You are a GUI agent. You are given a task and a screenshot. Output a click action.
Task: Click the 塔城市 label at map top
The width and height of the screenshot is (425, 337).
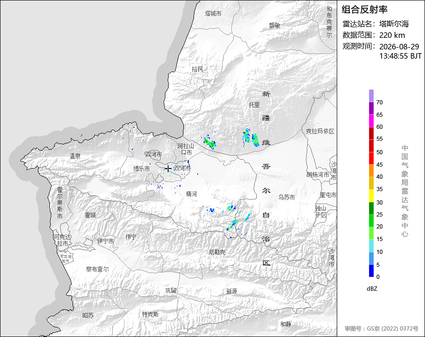click(x=213, y=13)
